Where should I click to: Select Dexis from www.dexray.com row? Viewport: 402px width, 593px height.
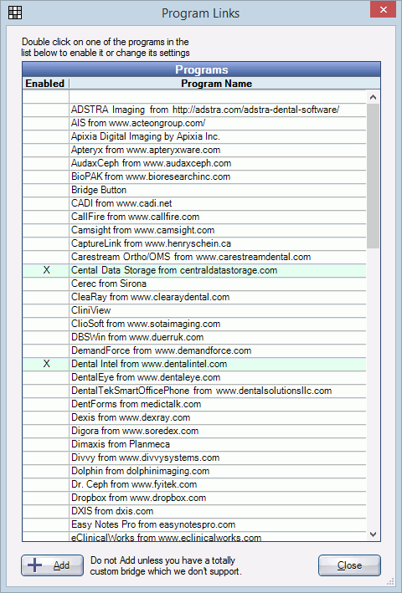pyautogui.click(x=194, y=417)
